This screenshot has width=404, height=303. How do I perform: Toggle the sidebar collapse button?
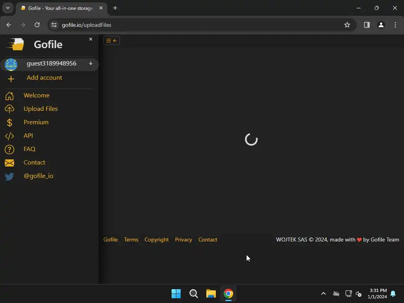point(112,41)
